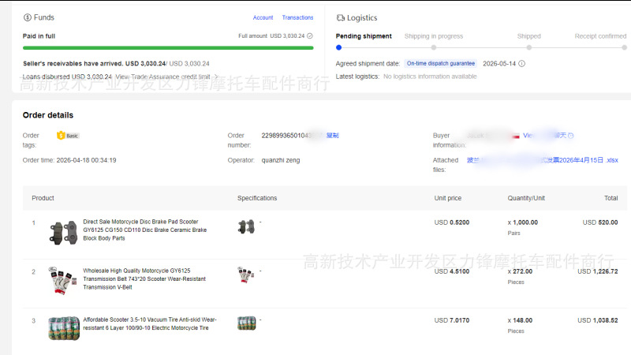Click the green payment progress bar
Screen dimensions: 631x355
pyautogui.click(x=168, y=48)
